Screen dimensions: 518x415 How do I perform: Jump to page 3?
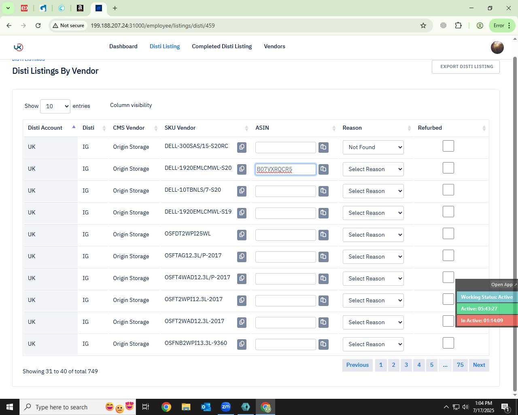click(406, 365)
